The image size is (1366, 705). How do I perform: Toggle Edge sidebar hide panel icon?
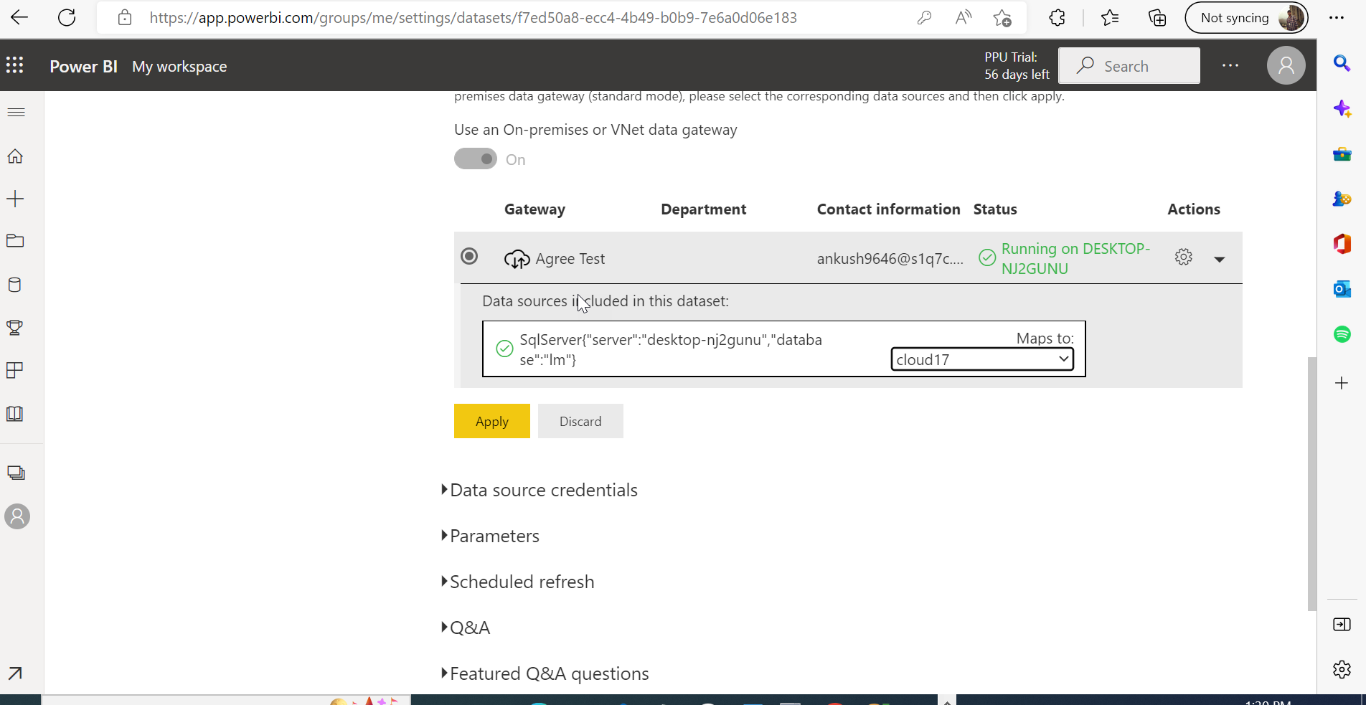click(1342, 625)
